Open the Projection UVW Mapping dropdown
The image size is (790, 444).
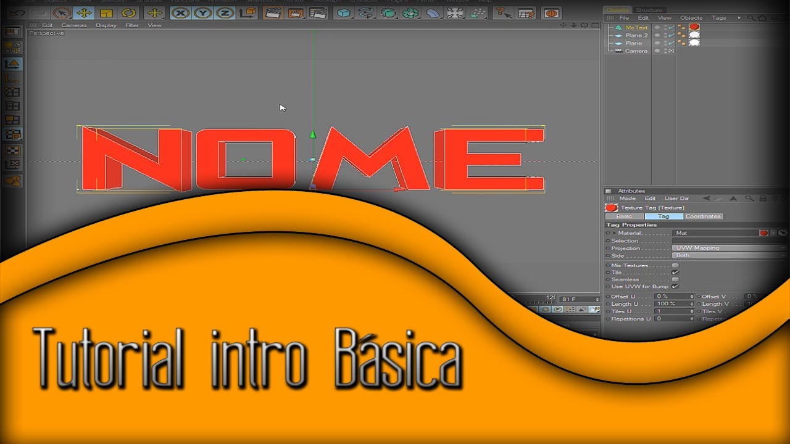click(x=730, y=248)
